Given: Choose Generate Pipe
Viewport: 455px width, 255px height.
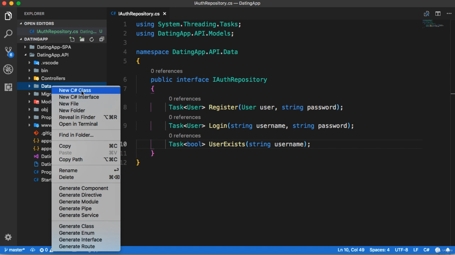Looking at the screenshot, I should tap(86, 209).
